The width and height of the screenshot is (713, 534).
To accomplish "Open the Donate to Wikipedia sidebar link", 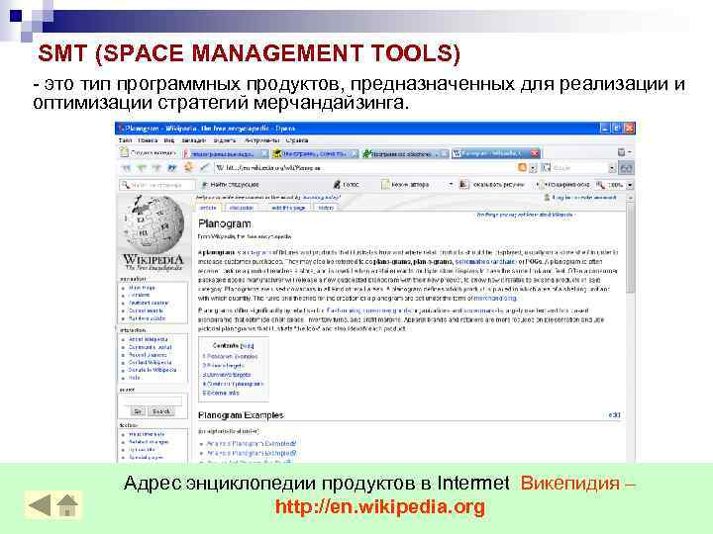I will point(152,370).
